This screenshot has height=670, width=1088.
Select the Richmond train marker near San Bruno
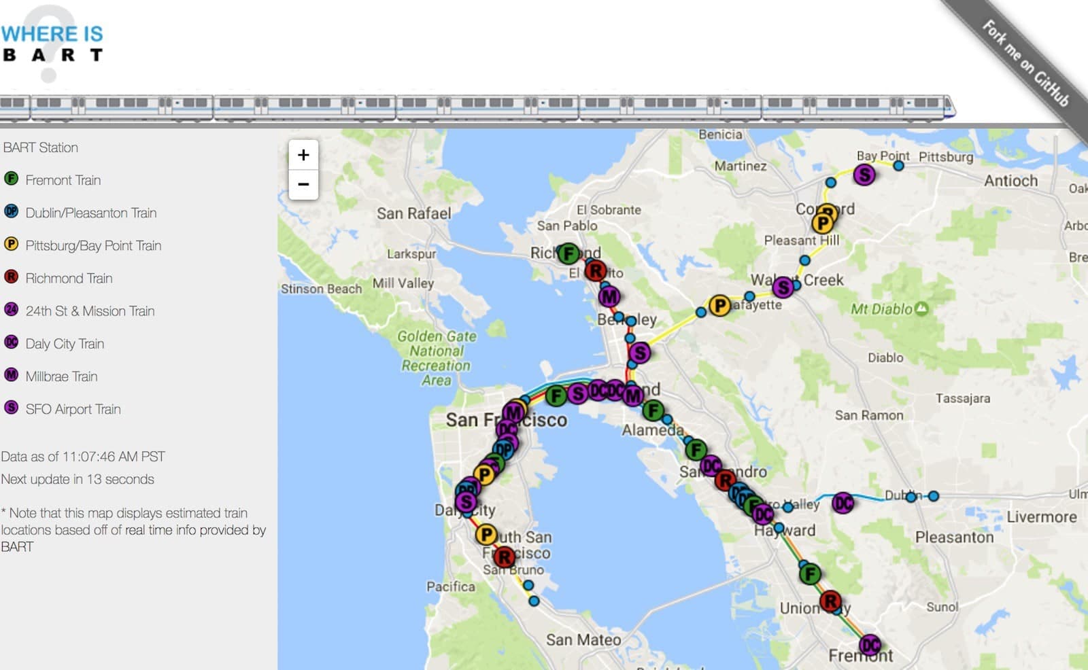pos(504,558)
